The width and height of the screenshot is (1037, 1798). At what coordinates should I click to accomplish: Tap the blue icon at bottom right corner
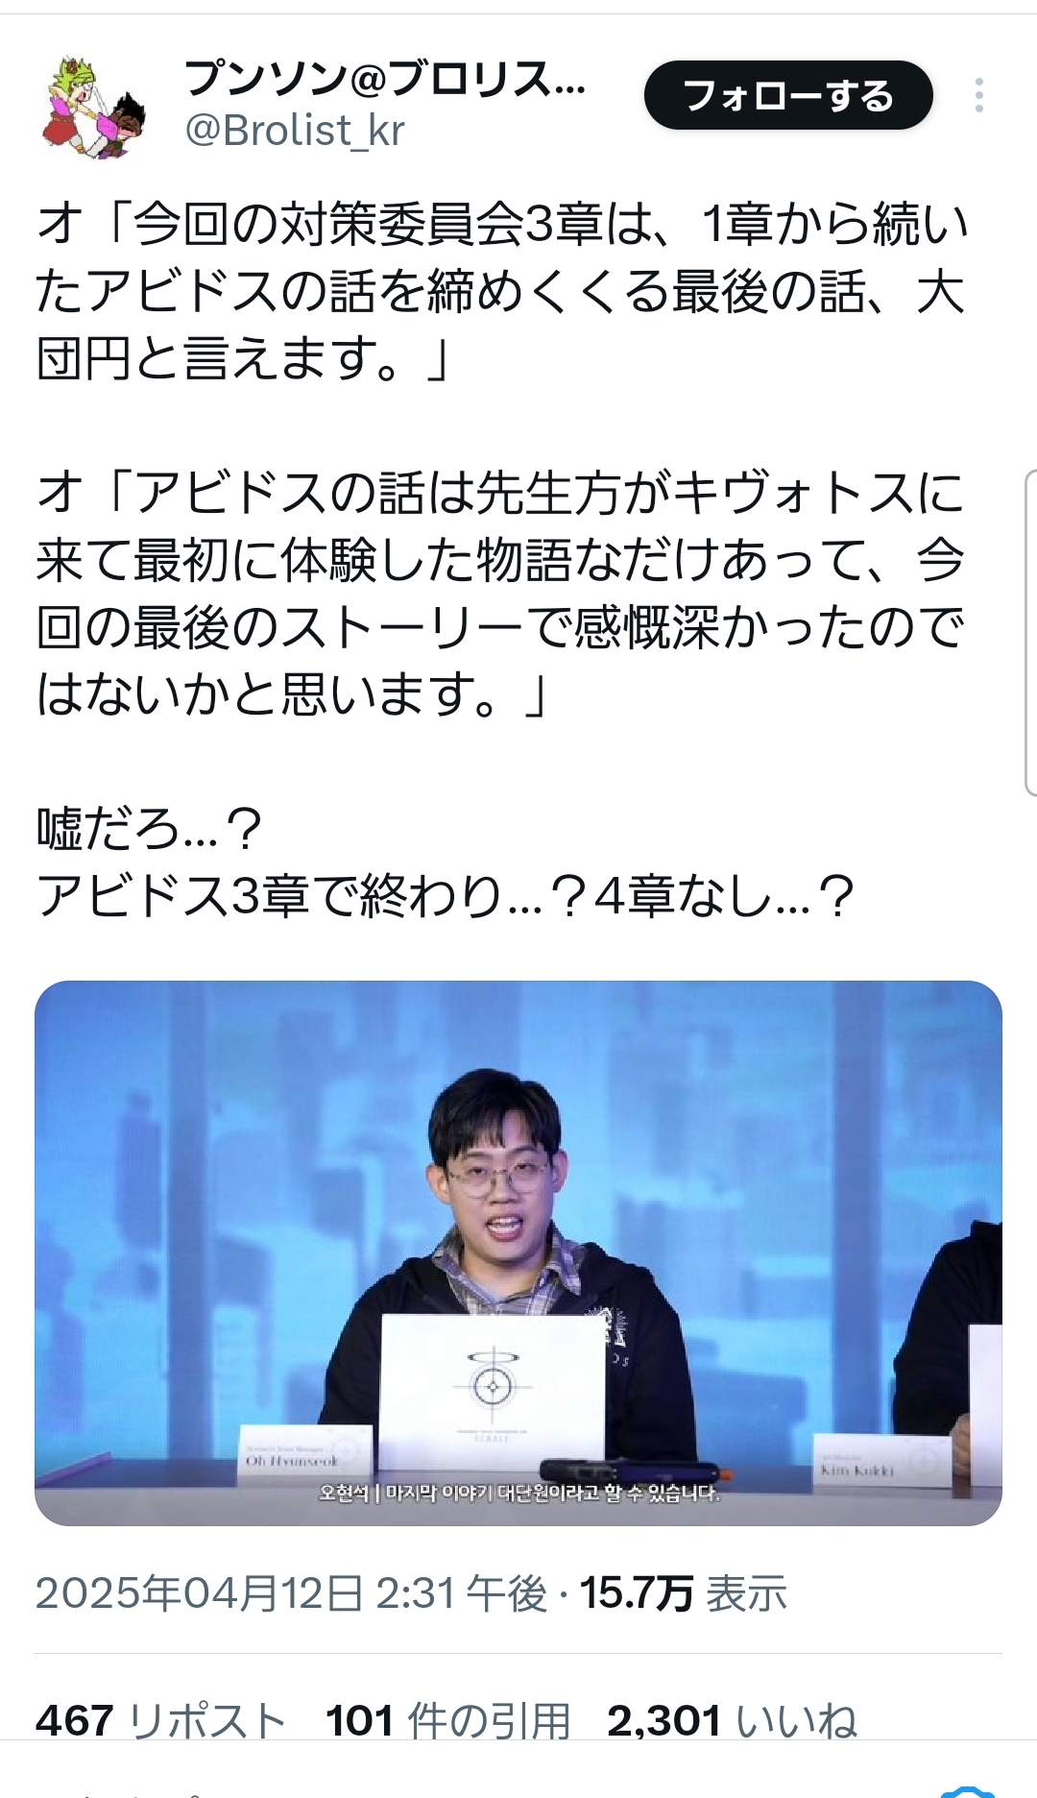966,1790
